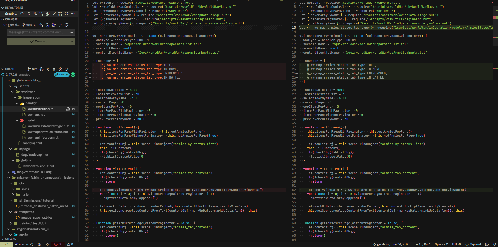Click the Graph refresh icon
498x247 pixels.
(x=66, y=69)
